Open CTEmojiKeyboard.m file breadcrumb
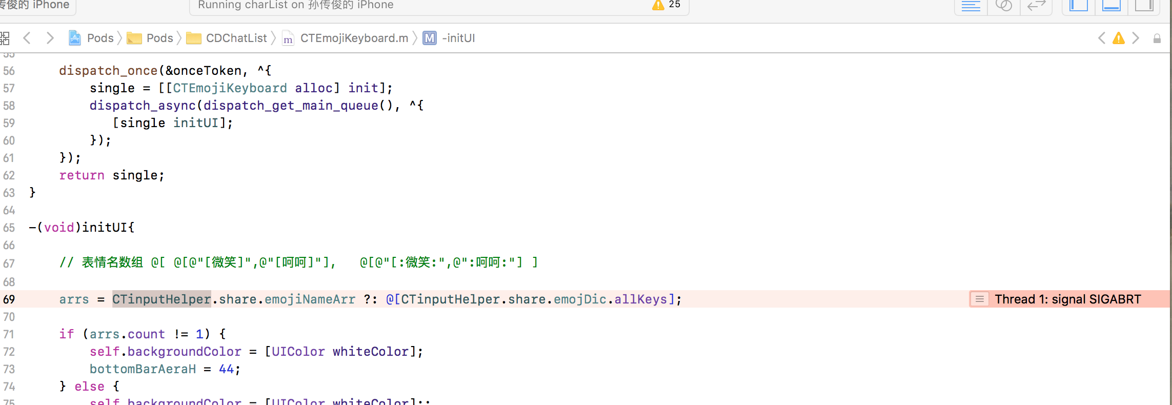The width and height of the screenshot is (1172, 405). 346,38
